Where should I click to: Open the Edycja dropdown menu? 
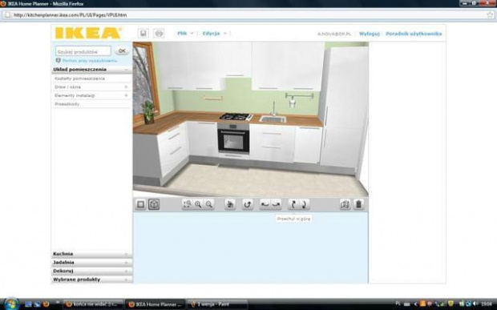point(215,34)
